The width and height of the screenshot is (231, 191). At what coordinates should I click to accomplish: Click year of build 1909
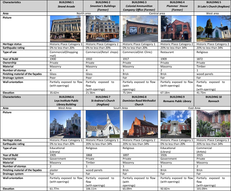(163, 59)
